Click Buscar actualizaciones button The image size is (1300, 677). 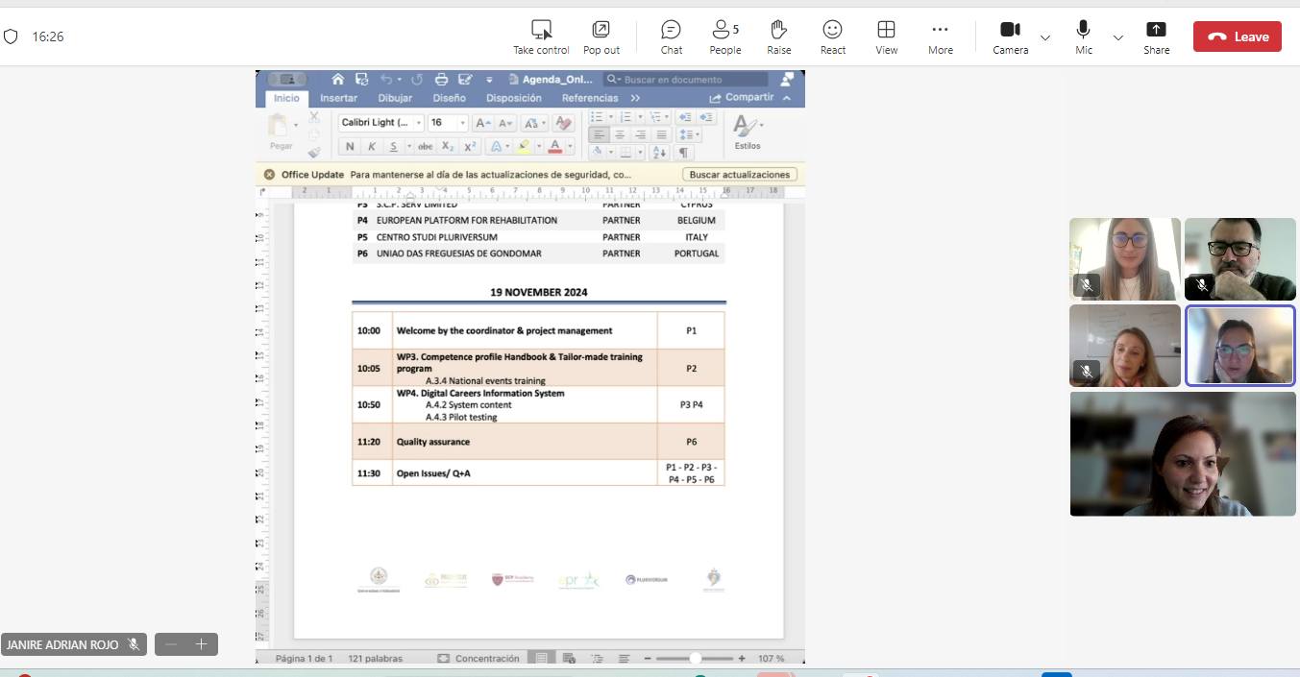(x=740, y=175)
